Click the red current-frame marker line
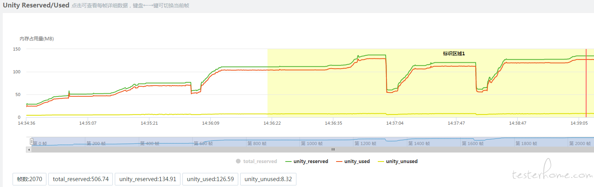The width and height of the screenshot is (594, 187). tap(586, 83)
